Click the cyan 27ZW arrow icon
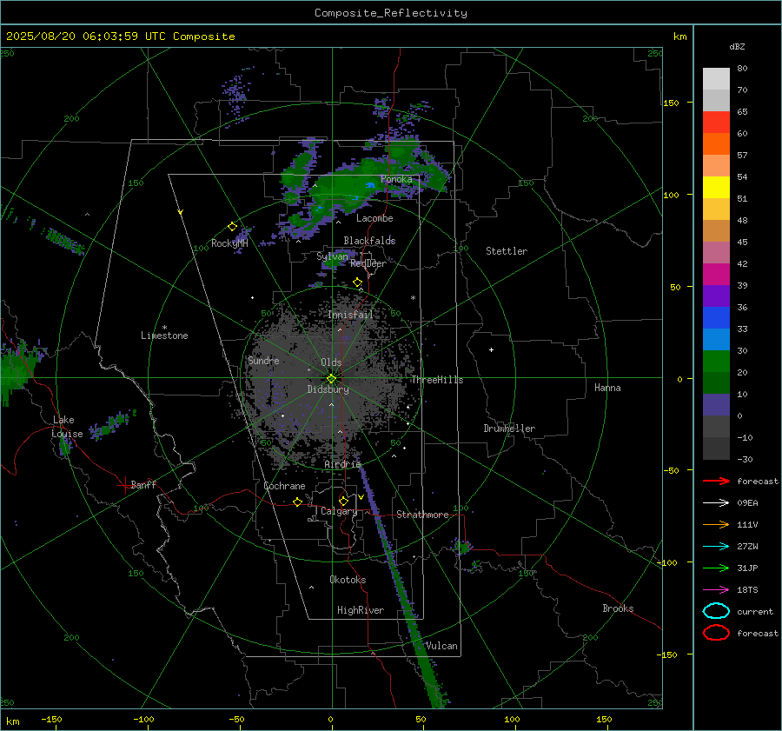782x731 pixels. [x=716, y=547]
